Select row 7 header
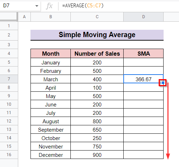The width and height of the screenshot is (179, 167). point(9,79)
